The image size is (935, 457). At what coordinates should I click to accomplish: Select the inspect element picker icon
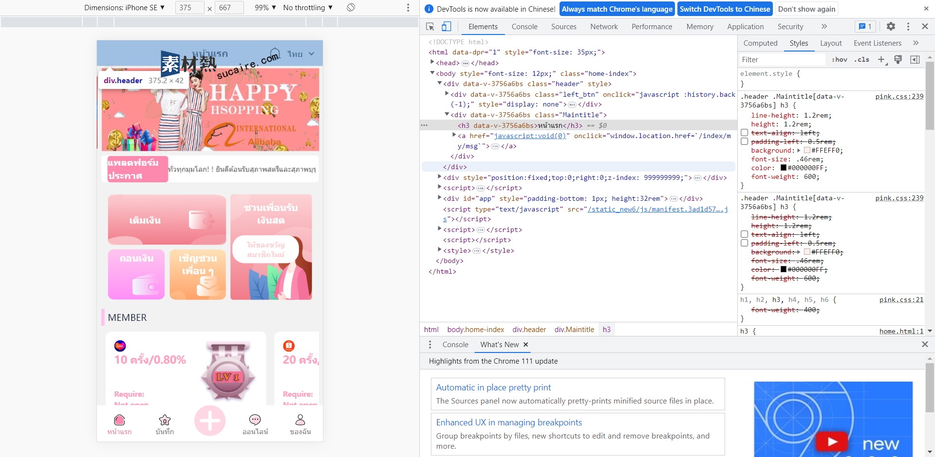tap(430, 27)
